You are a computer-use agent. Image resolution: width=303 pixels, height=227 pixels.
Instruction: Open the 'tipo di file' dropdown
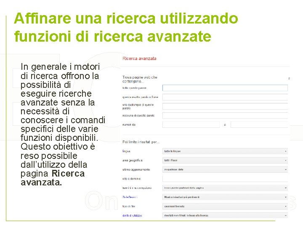click(225, 206)
